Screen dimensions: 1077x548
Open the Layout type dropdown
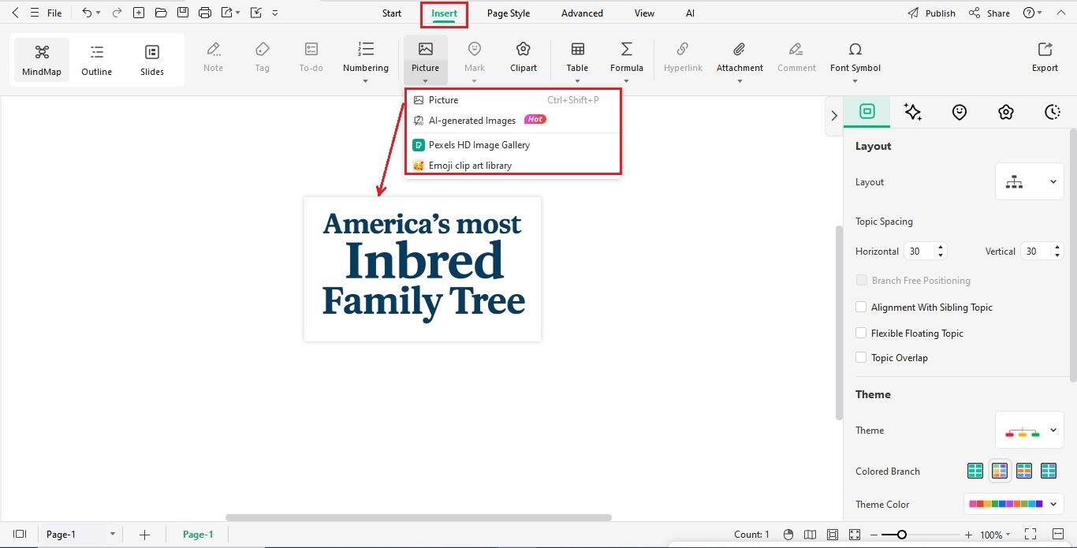tap(1030, 182)
